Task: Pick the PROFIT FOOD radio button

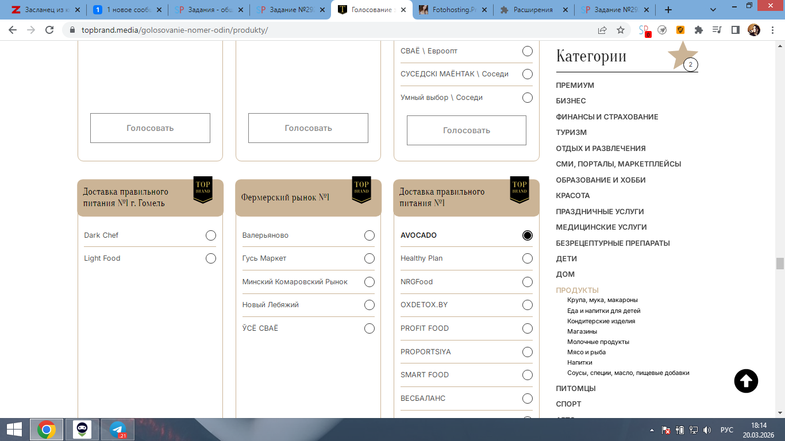Action: [x=528, y=328]
